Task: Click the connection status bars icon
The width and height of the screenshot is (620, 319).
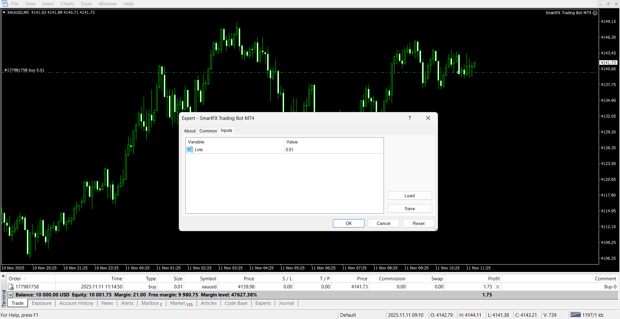Action: click(575, 315)
